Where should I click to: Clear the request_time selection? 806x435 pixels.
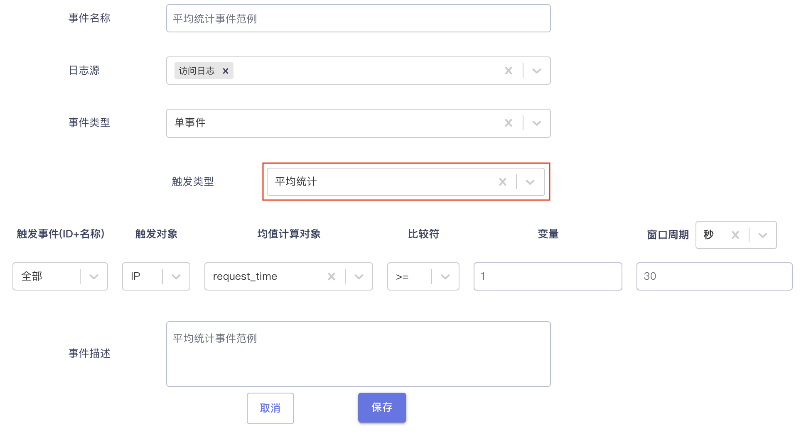[332, 276]
